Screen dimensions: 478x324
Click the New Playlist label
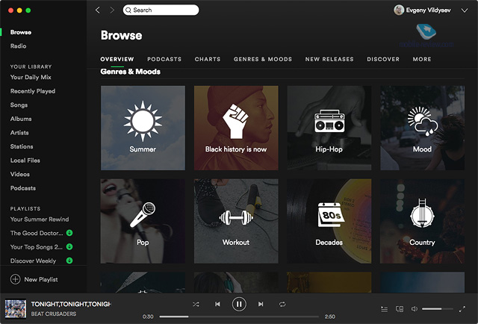pos(41,279)
